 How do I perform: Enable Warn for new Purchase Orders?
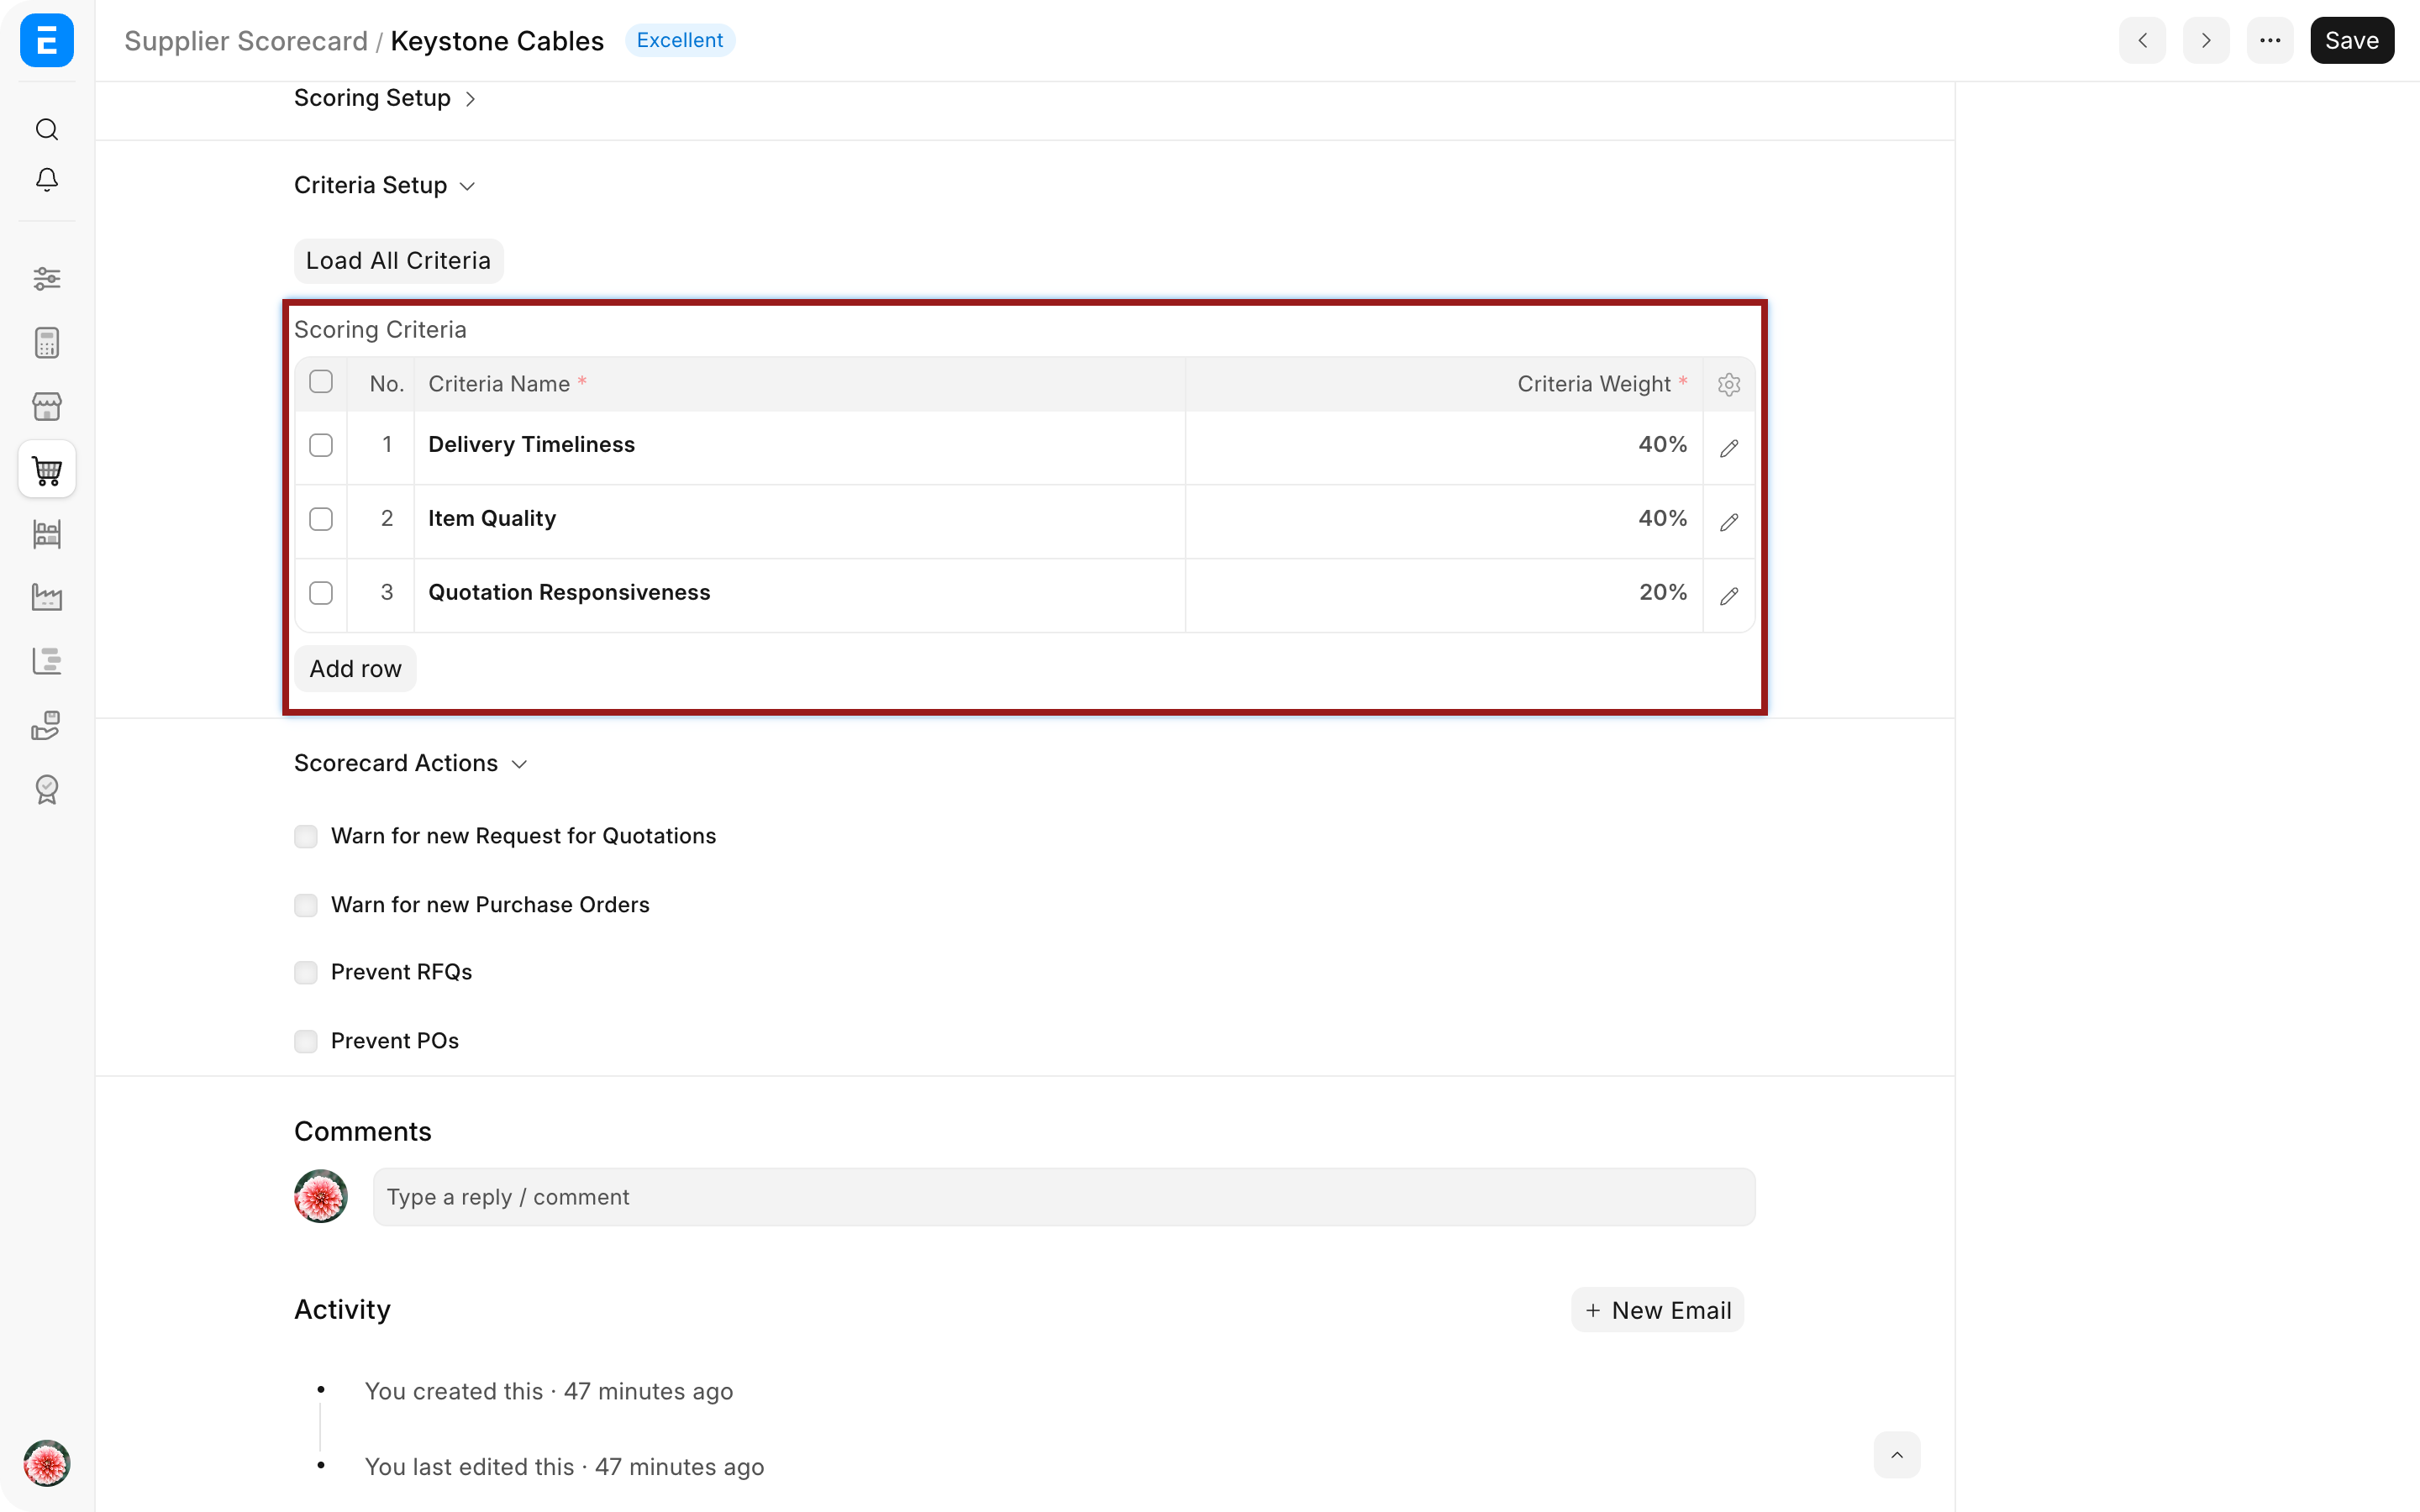click(x=306, y=905)
